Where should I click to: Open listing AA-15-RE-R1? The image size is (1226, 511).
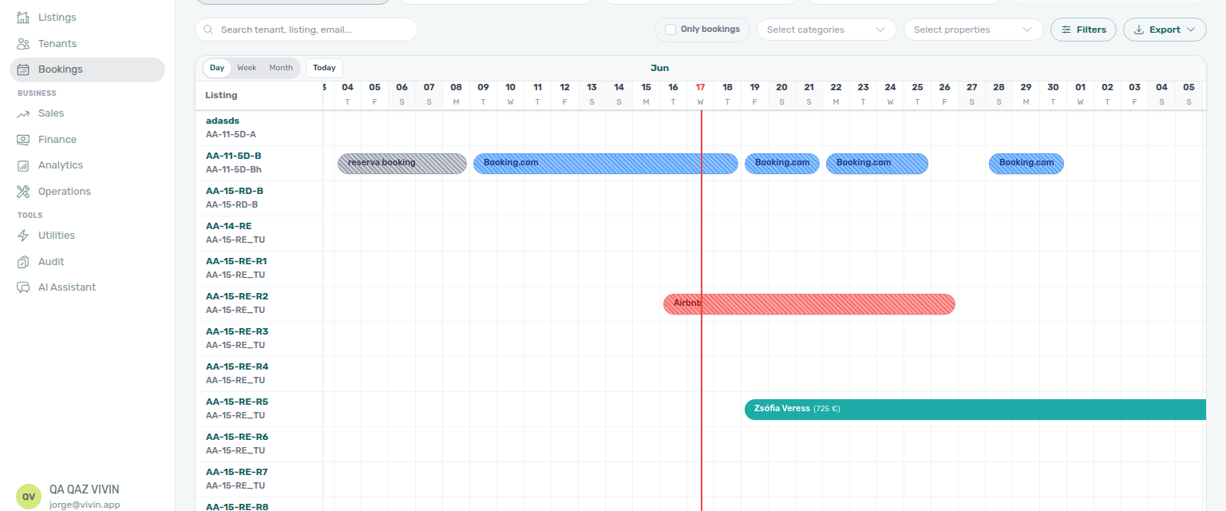pos(236,262)
